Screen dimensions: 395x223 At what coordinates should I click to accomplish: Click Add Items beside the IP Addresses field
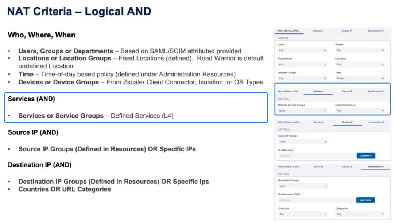coord(365,156)
